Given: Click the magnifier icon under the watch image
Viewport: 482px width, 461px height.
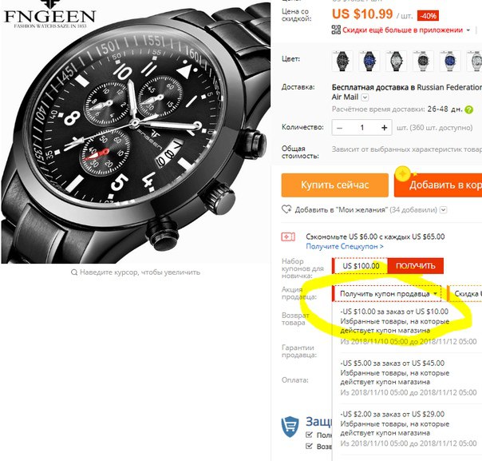Looking at the screenshot, I should point(74,272).
